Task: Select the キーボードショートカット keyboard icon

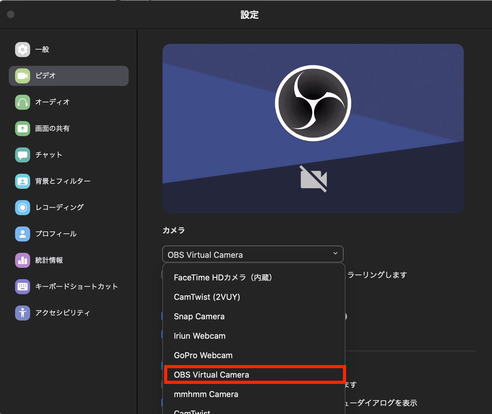Action: pos(23,287)
